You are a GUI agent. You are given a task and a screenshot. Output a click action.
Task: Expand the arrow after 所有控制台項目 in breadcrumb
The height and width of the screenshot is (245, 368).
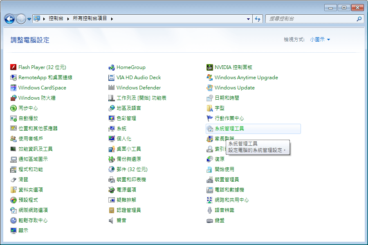(x=112, y=19)
